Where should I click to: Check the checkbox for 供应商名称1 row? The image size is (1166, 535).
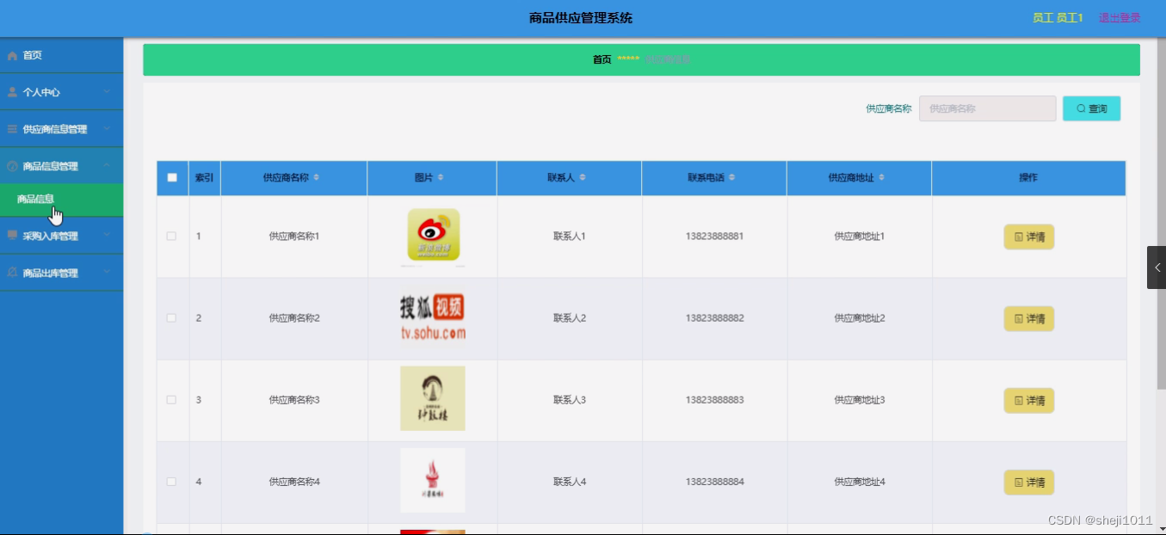(172, 237)
